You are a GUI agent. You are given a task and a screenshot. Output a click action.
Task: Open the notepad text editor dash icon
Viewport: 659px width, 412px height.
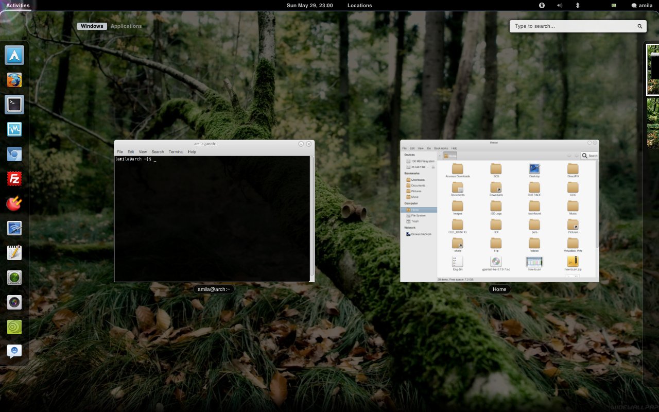[x=14, y=253]
